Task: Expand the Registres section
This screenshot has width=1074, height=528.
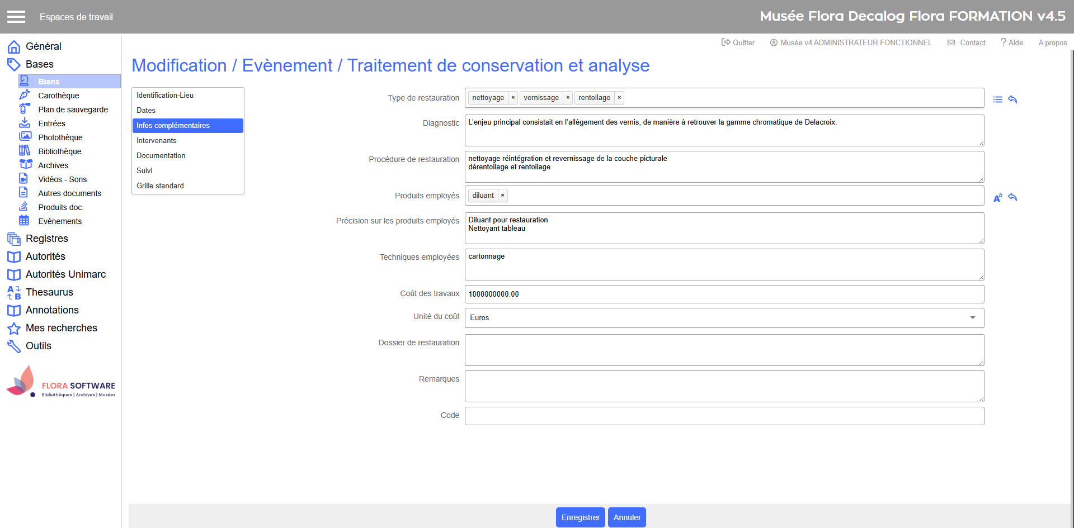Action: [46, 239]
